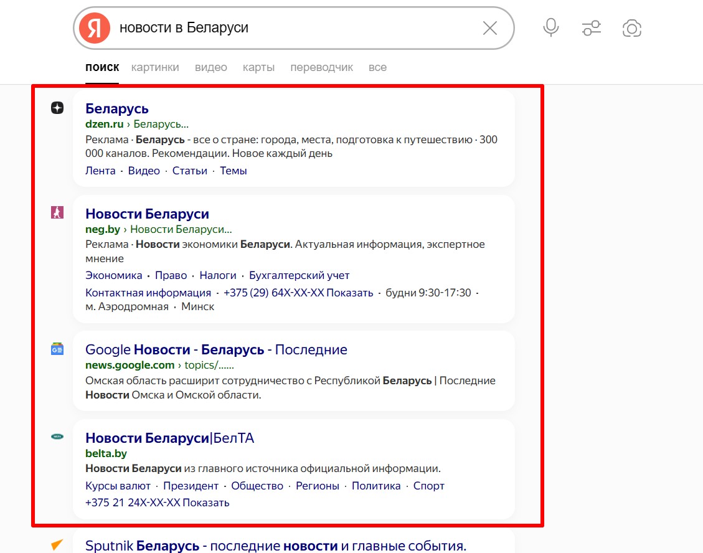The image size is (703, 553).
Task: Click the text 'Минск' in neg.by result
Action: (198, 307)
